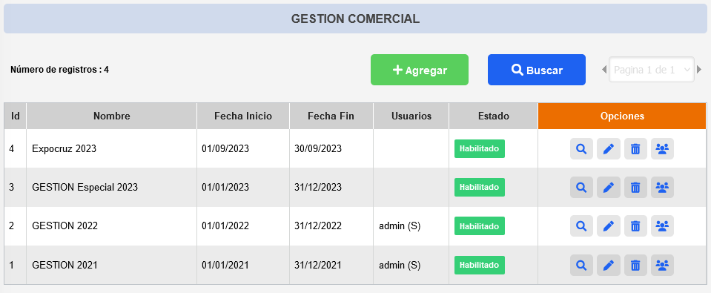
Task: Click the pencil icon for Expocruz 2023
Action: coord(609,149)
